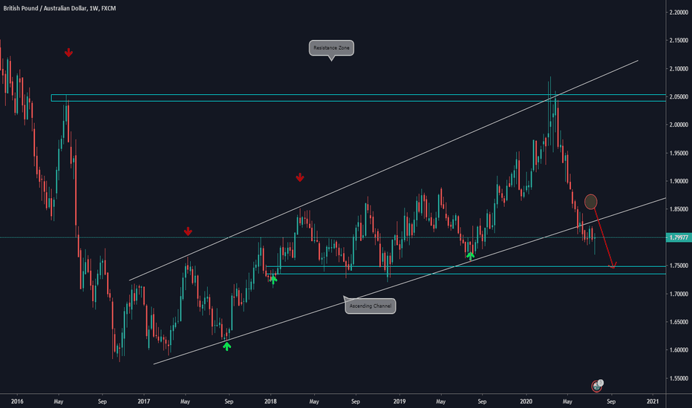Click the 2.05000 price axis label
The height and width of the screenshot is (408, 692).
click(x=679, y=96)
